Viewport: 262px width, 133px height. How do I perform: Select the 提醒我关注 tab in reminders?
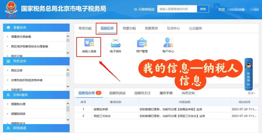pyautogui.click(x=142, y=93)
